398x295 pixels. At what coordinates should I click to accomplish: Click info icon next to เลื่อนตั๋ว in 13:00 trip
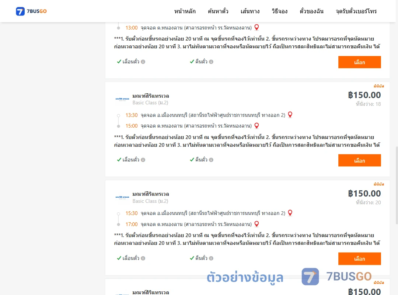(143, 62)
